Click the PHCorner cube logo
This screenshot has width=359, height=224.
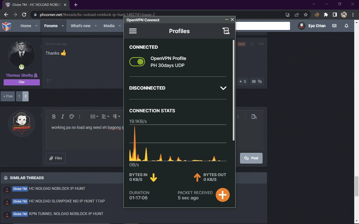click(x=6, y=26)
